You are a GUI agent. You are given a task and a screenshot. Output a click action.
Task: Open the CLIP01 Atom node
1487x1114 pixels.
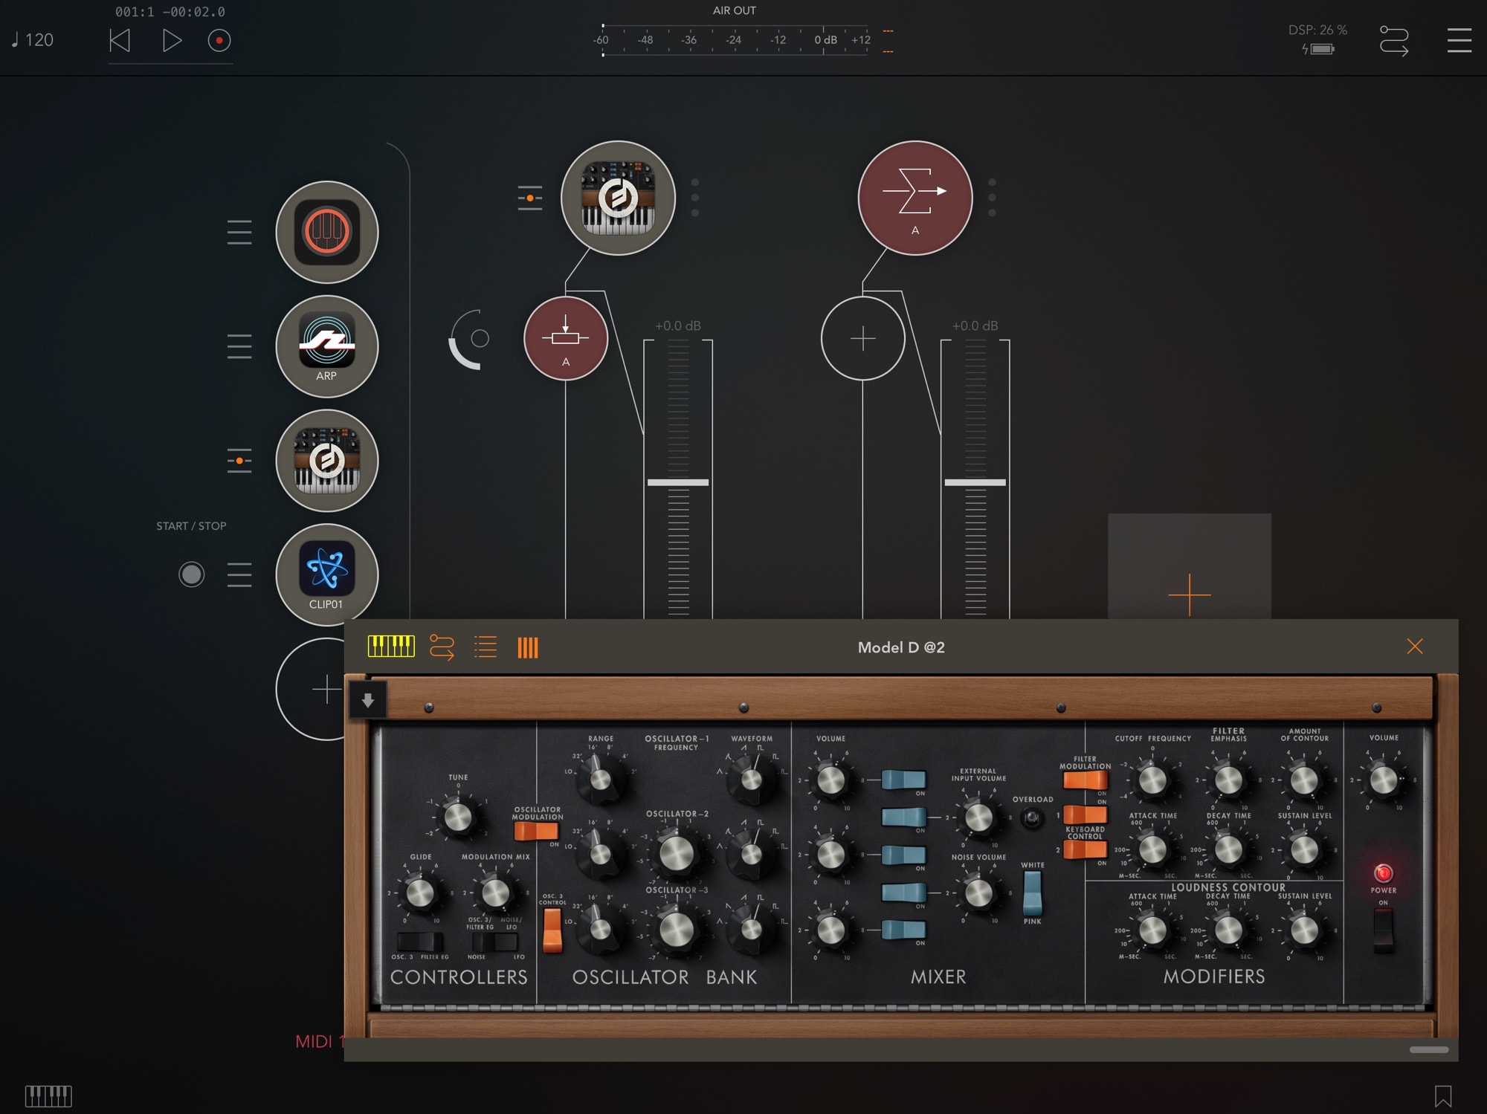(327, 574)
